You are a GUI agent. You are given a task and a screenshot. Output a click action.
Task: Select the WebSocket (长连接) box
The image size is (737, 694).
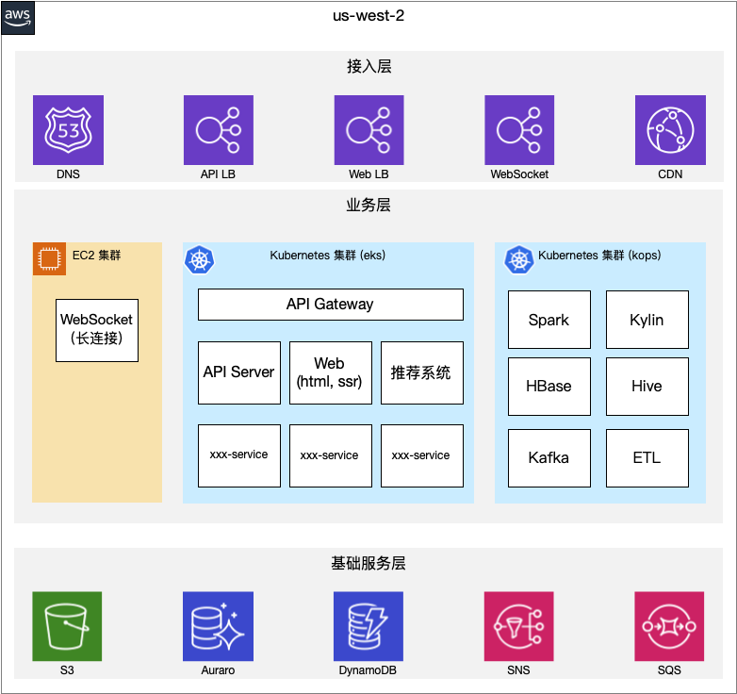point(97,330)
